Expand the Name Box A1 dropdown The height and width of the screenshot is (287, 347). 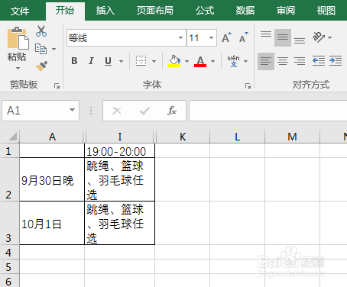point(72,110)
